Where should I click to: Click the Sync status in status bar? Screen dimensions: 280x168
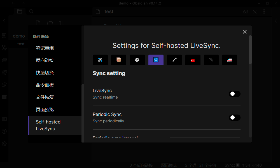pyautogui.click(x=243, y=165)
